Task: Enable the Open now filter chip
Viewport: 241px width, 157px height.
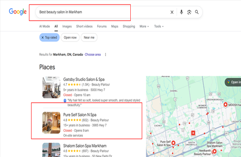Action: pyautogui.click(x=70, y=37)
